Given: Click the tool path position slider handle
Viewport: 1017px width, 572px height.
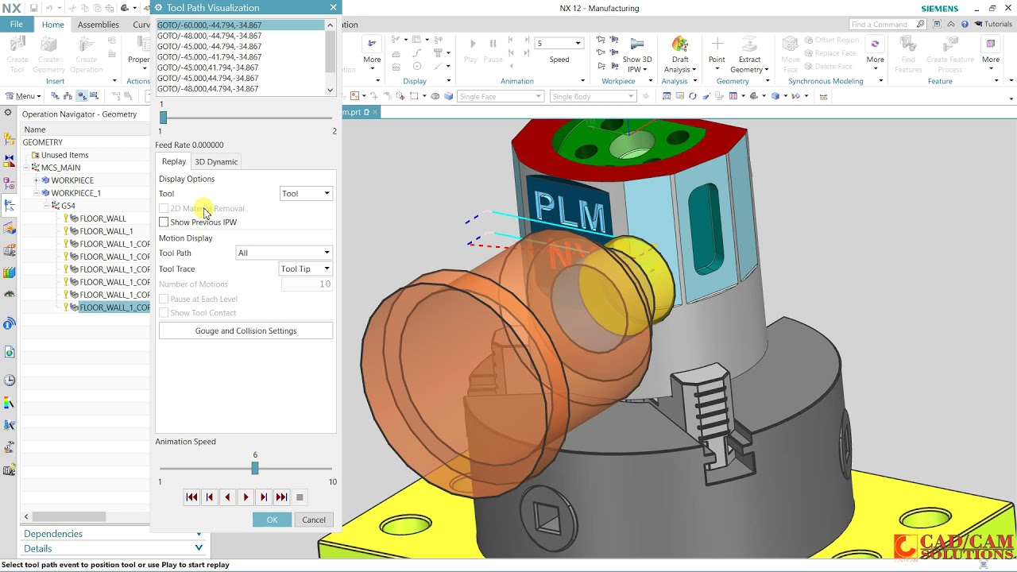Looking at the screenshot, I should tap(163, 118).
